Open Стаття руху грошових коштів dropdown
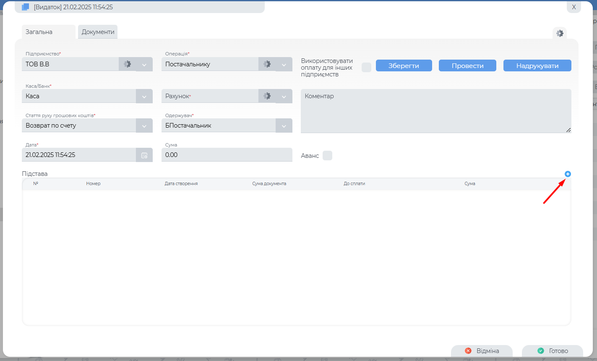This screenshot has width=597, height=361. [144, 126]
